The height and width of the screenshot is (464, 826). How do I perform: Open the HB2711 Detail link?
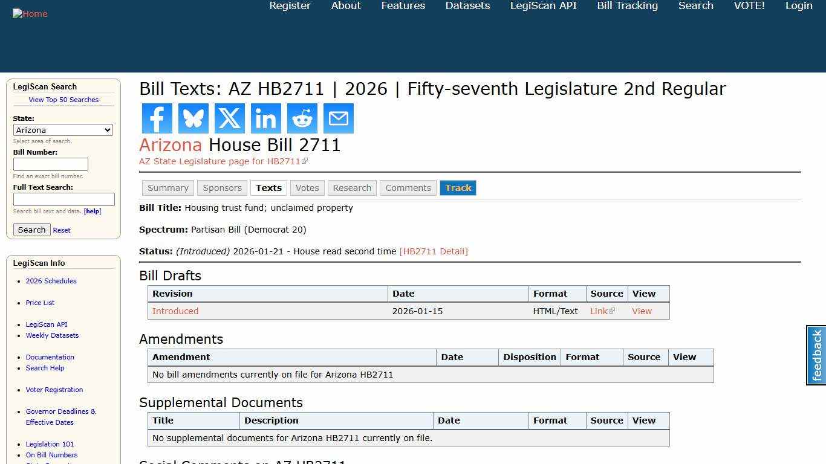pyautogui.click(x=434, y=251)
